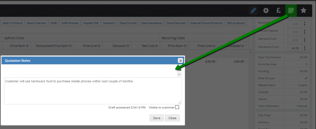
Task: Click the Hardware Fund input showing 40.00
Action: (x=295, y=48)
